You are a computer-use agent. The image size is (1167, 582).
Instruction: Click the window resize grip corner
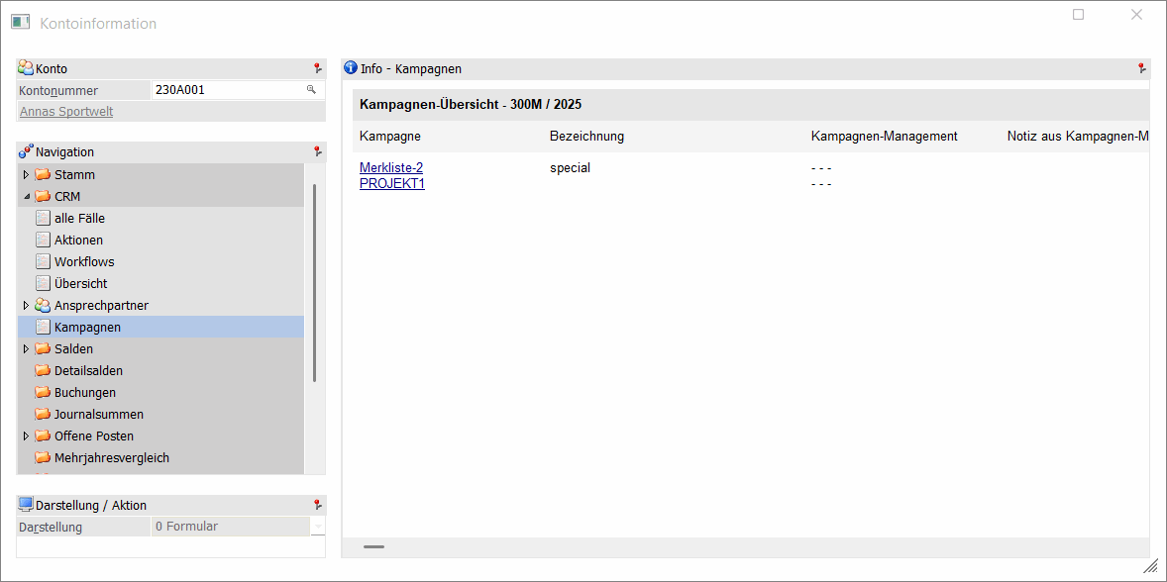point(1150,566)
